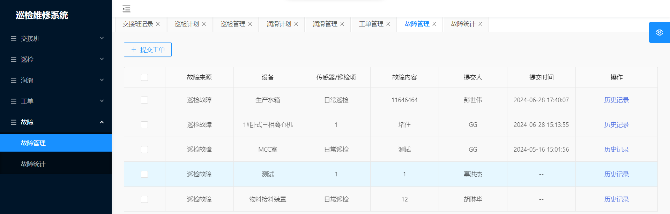670x214 pixels.
Task: Expand the 工单 sidebar menu arrow
Action: [x=102, y=101]
